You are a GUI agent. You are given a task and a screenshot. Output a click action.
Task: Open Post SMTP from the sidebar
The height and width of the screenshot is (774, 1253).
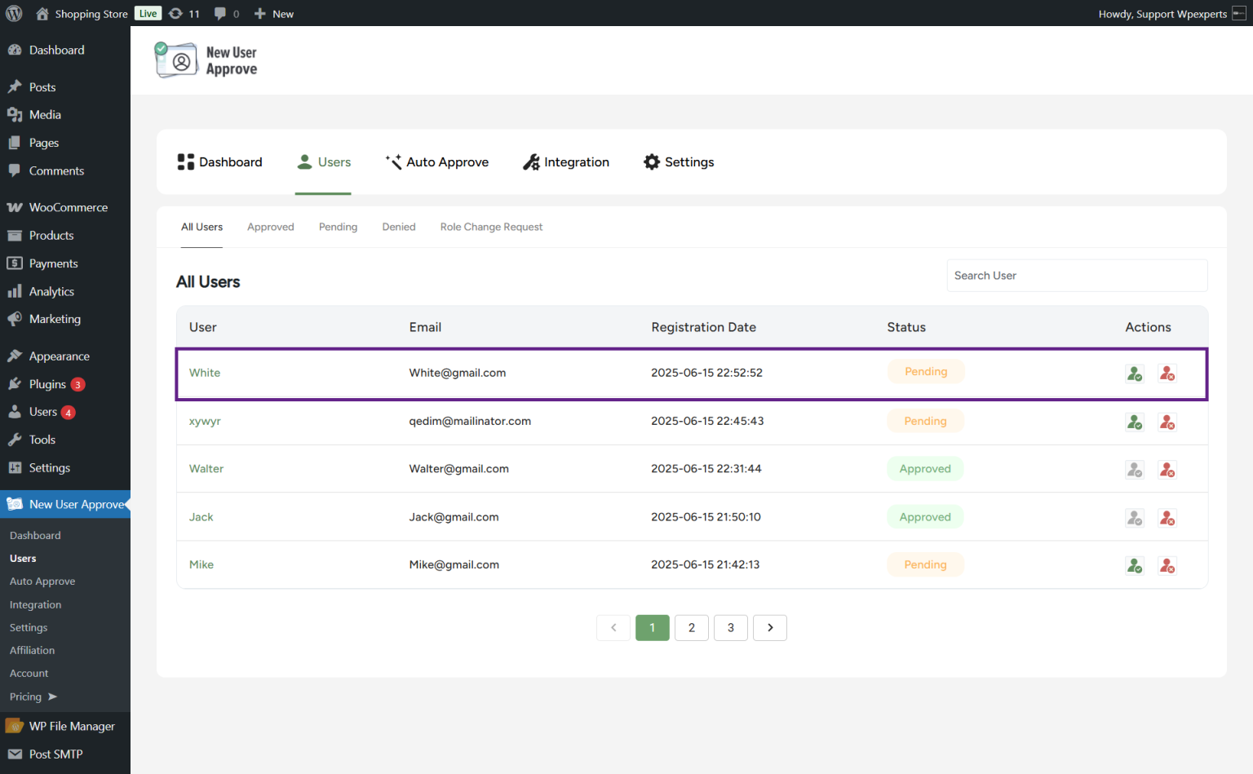(x=55, y=754)
